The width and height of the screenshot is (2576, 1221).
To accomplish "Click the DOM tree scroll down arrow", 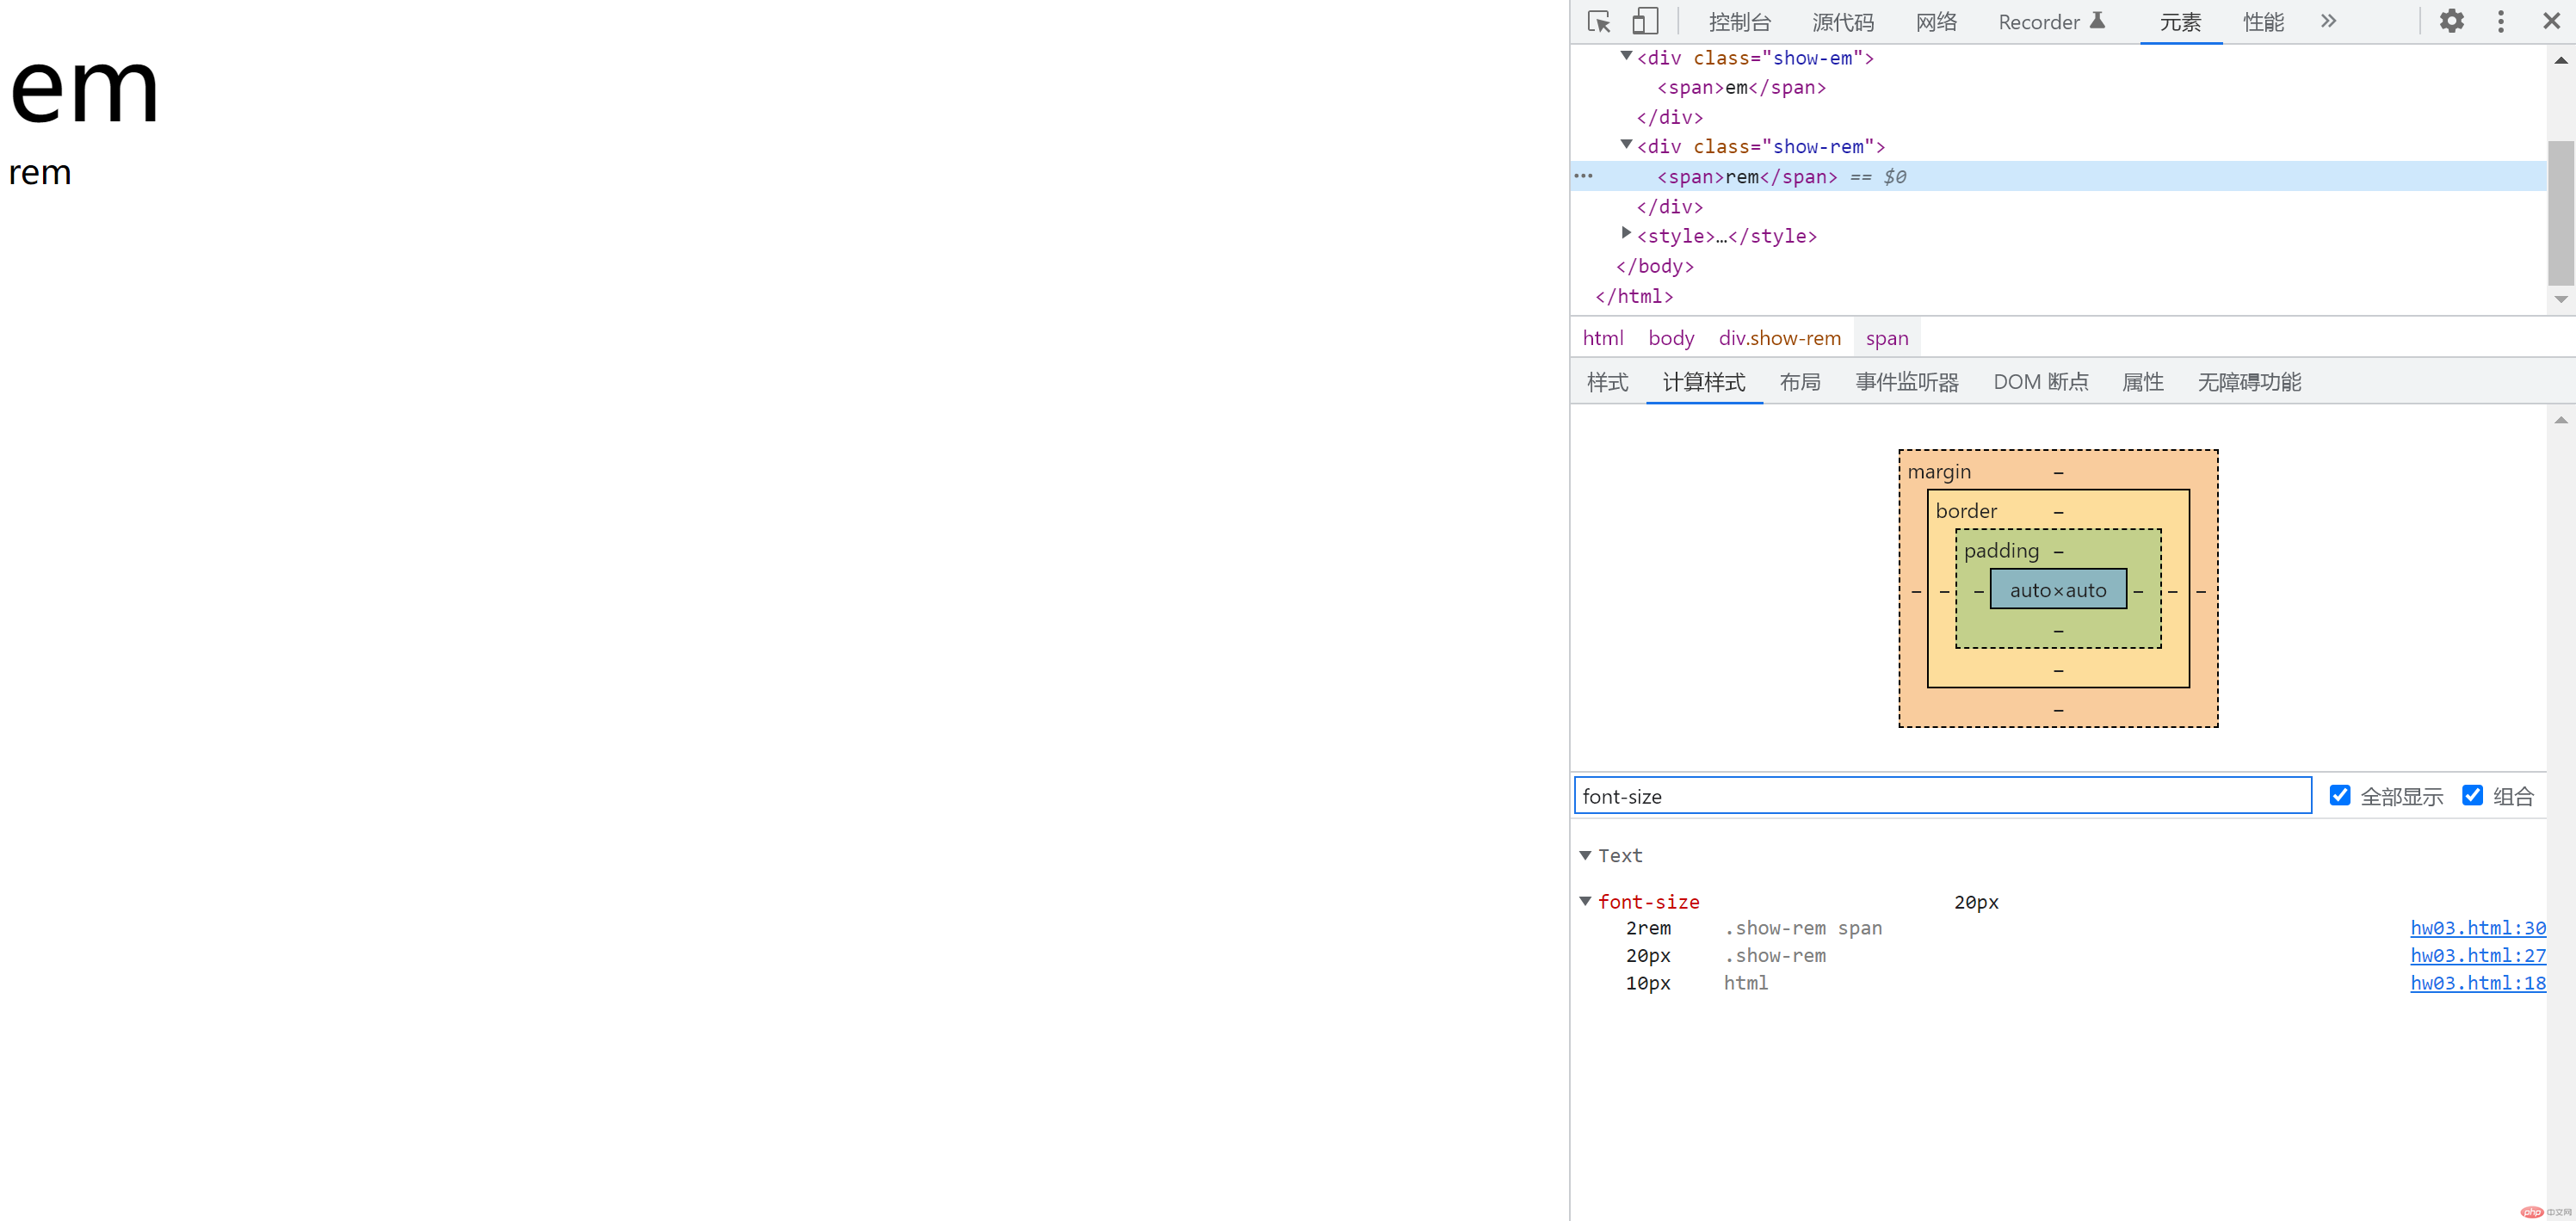I will pos(2560,299).
